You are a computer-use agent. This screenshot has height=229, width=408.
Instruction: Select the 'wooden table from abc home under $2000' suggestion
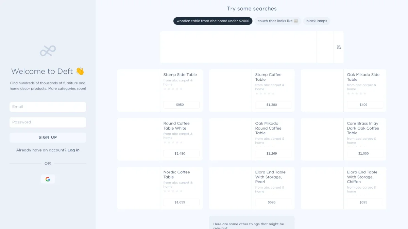[x=213, y=21]
